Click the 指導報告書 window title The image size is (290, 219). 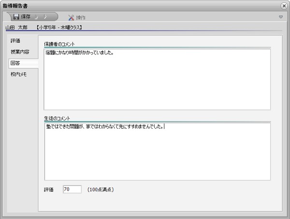tap(15, 6)
